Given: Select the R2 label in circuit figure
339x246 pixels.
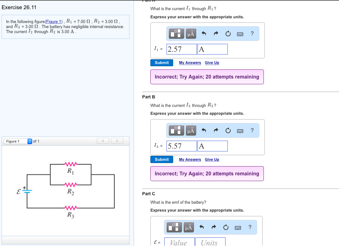Looking at the screenshot, I should 71,192.
